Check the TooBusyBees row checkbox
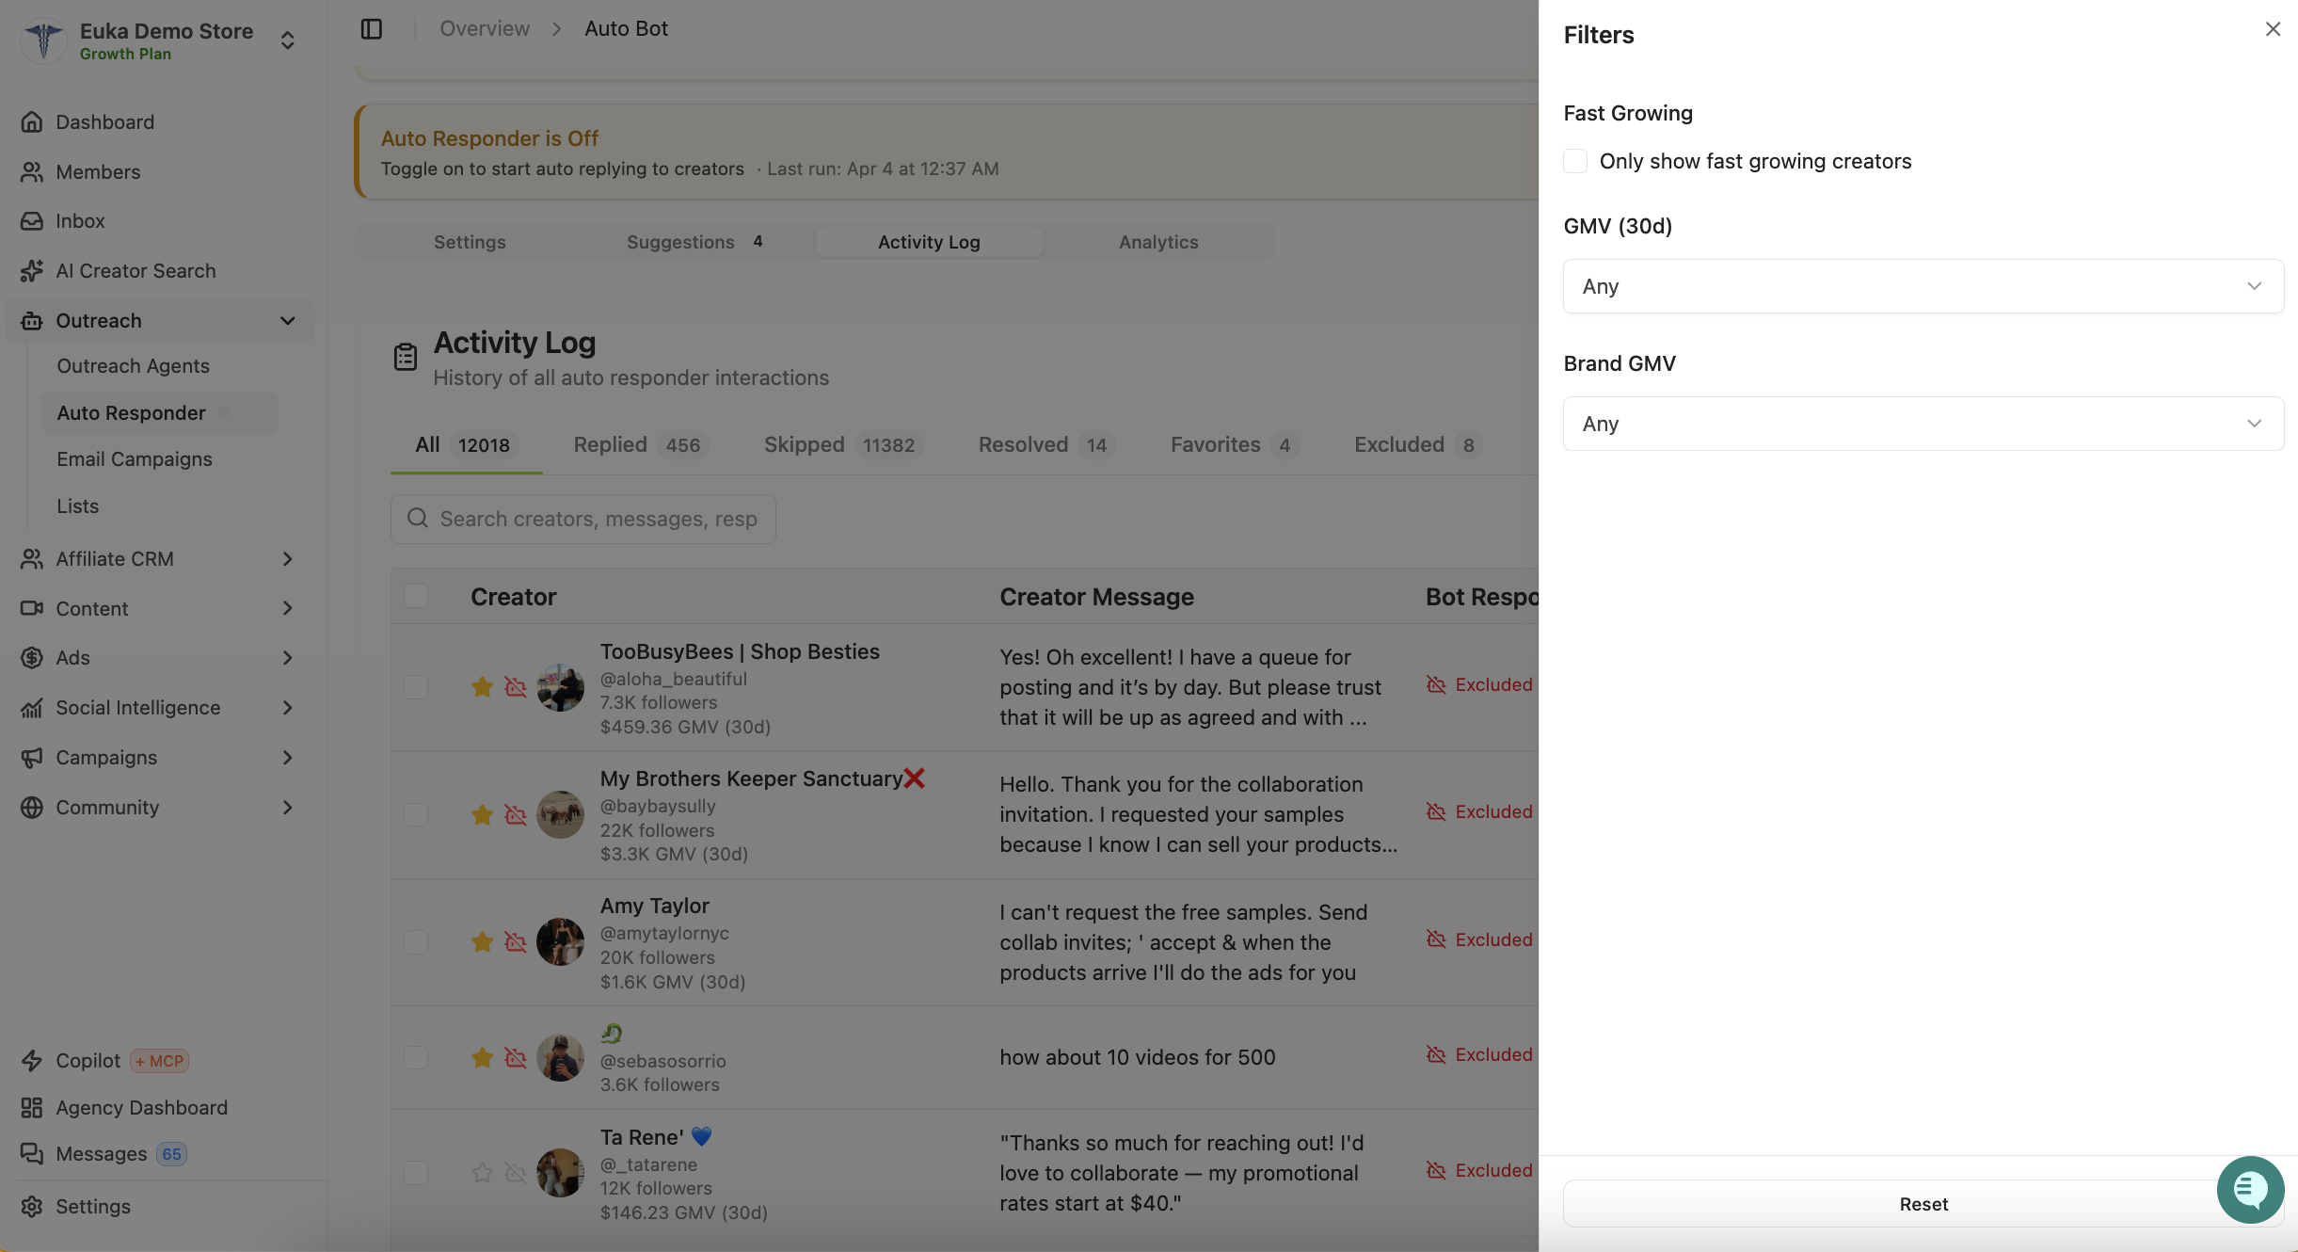This screenshot has height=1252, width=2298. pyautogui.click(x=416, y=687)
